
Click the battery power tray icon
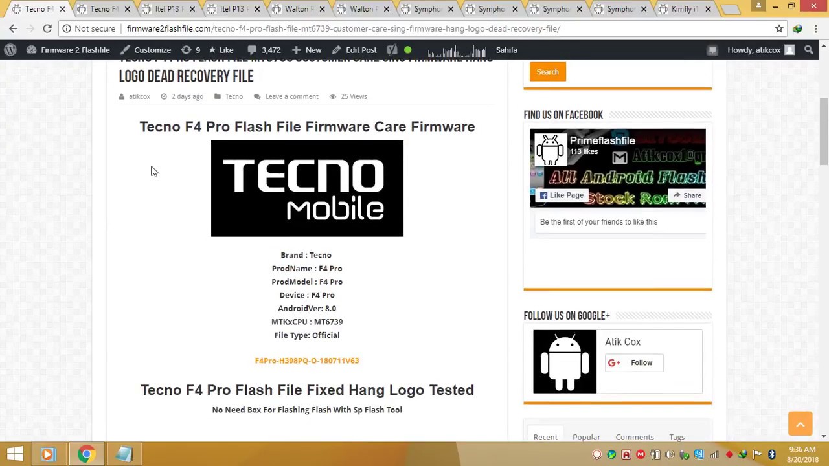point(655,454)
